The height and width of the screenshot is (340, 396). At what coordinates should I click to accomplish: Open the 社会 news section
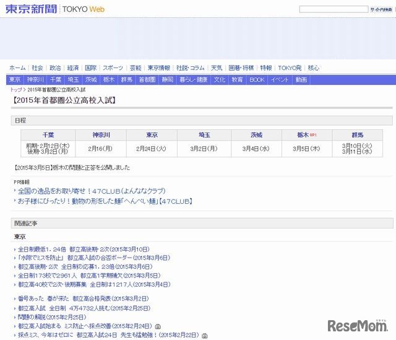click(37, 68)
